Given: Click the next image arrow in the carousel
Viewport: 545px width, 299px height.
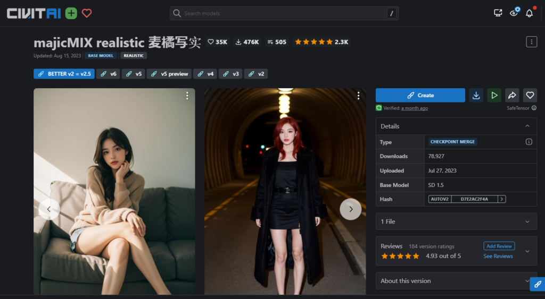Looking at the screenshot, I should click(x=350, y=209).
